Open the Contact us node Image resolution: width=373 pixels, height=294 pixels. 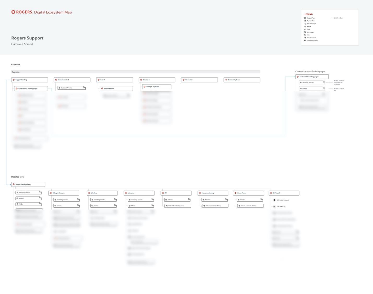(157, 80)
